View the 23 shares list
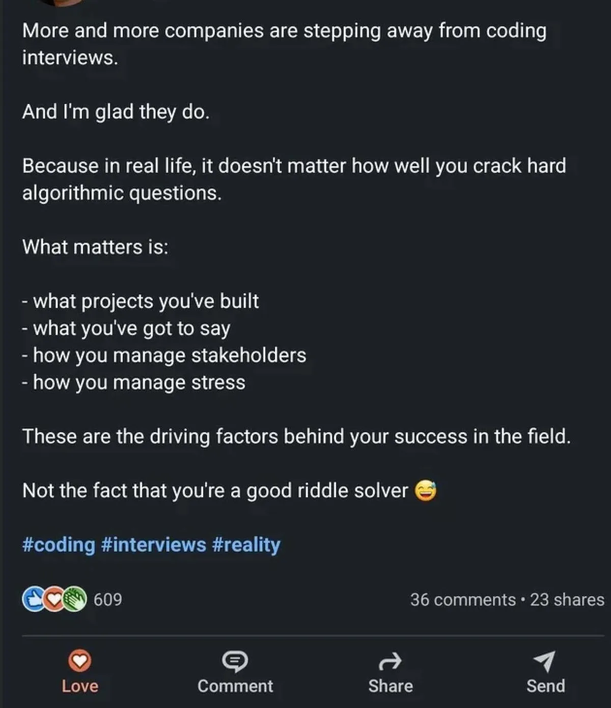The image size is (611, 708). coord(567,599)
